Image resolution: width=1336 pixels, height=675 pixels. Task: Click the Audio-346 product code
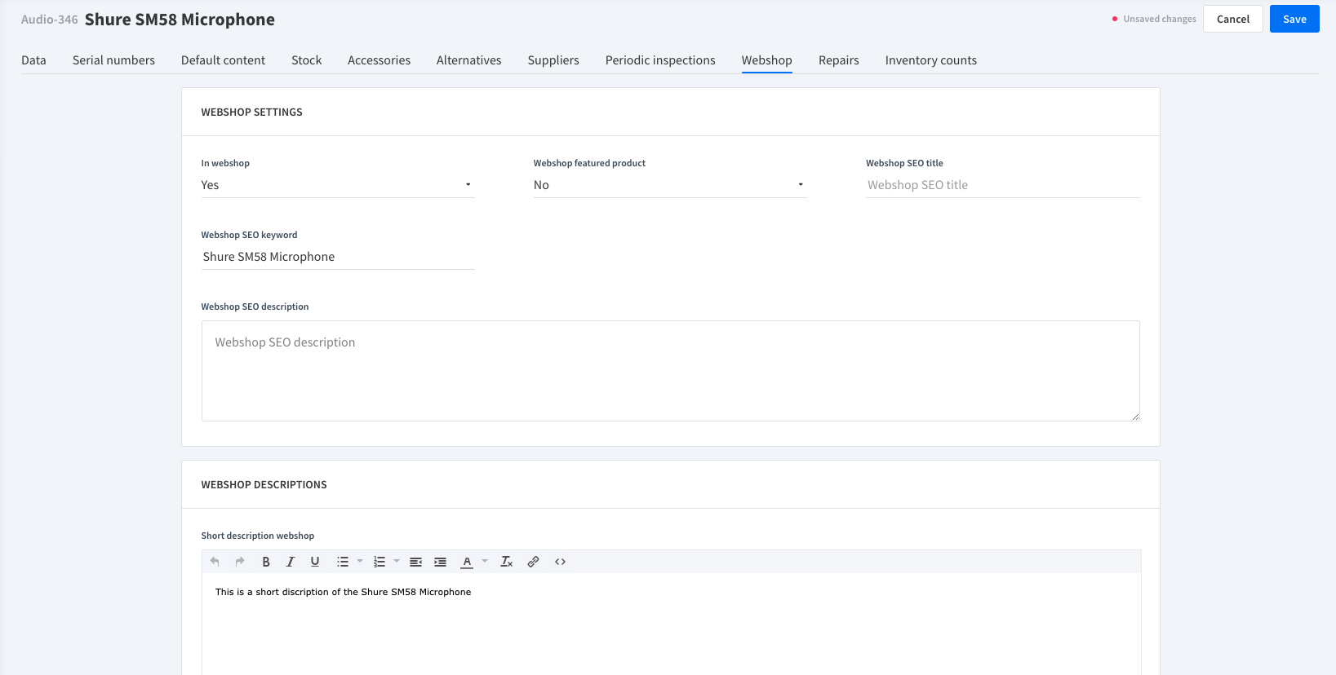pyautogui.click(x=50, y=20)
